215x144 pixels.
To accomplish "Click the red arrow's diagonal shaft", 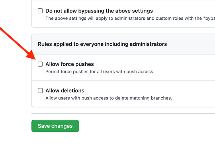I will (x=14, y=40).
